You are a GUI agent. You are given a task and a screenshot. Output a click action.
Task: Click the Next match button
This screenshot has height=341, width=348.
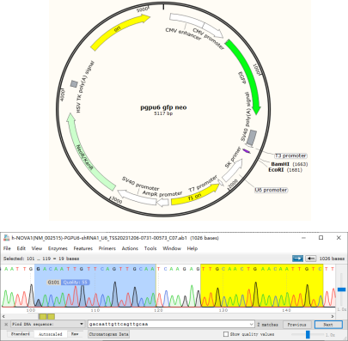[328, 325]
